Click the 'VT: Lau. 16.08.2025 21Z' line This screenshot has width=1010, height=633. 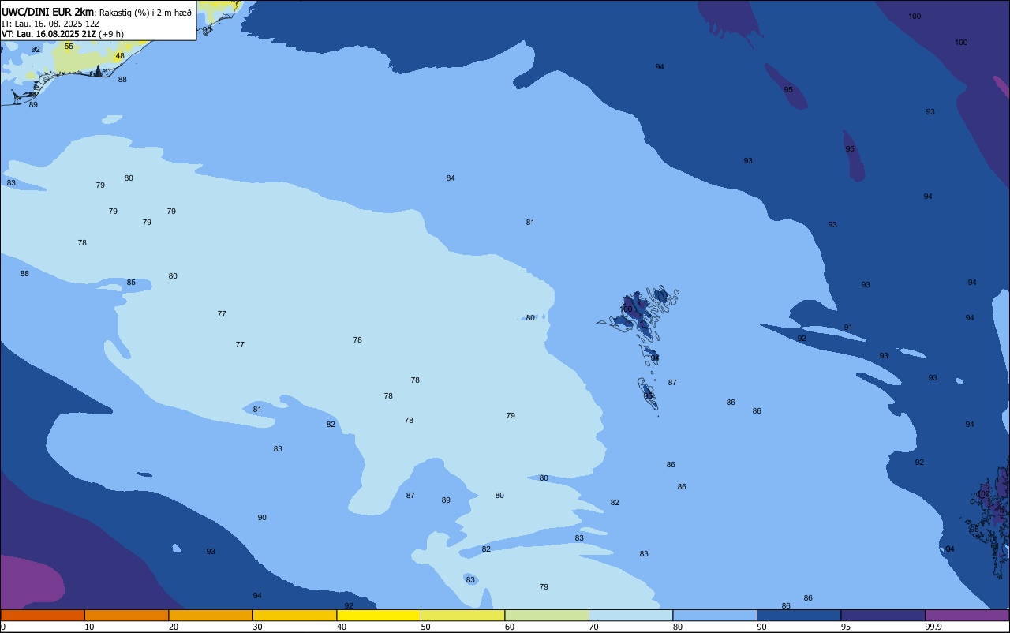49,34
